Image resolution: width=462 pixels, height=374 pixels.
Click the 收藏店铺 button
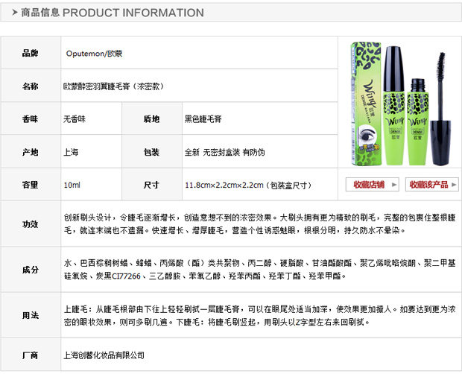[372, 185]
